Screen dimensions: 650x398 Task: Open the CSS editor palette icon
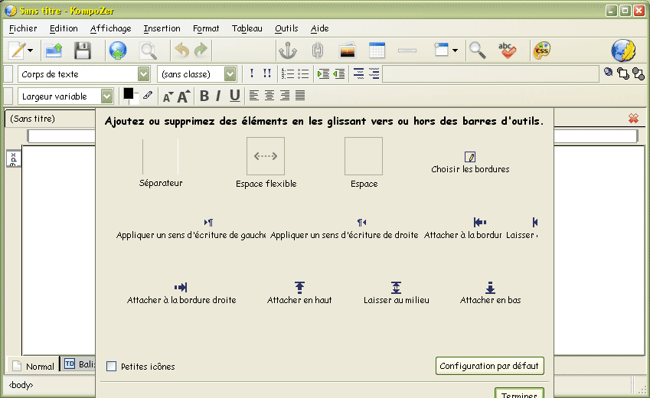tap(541, 51)
